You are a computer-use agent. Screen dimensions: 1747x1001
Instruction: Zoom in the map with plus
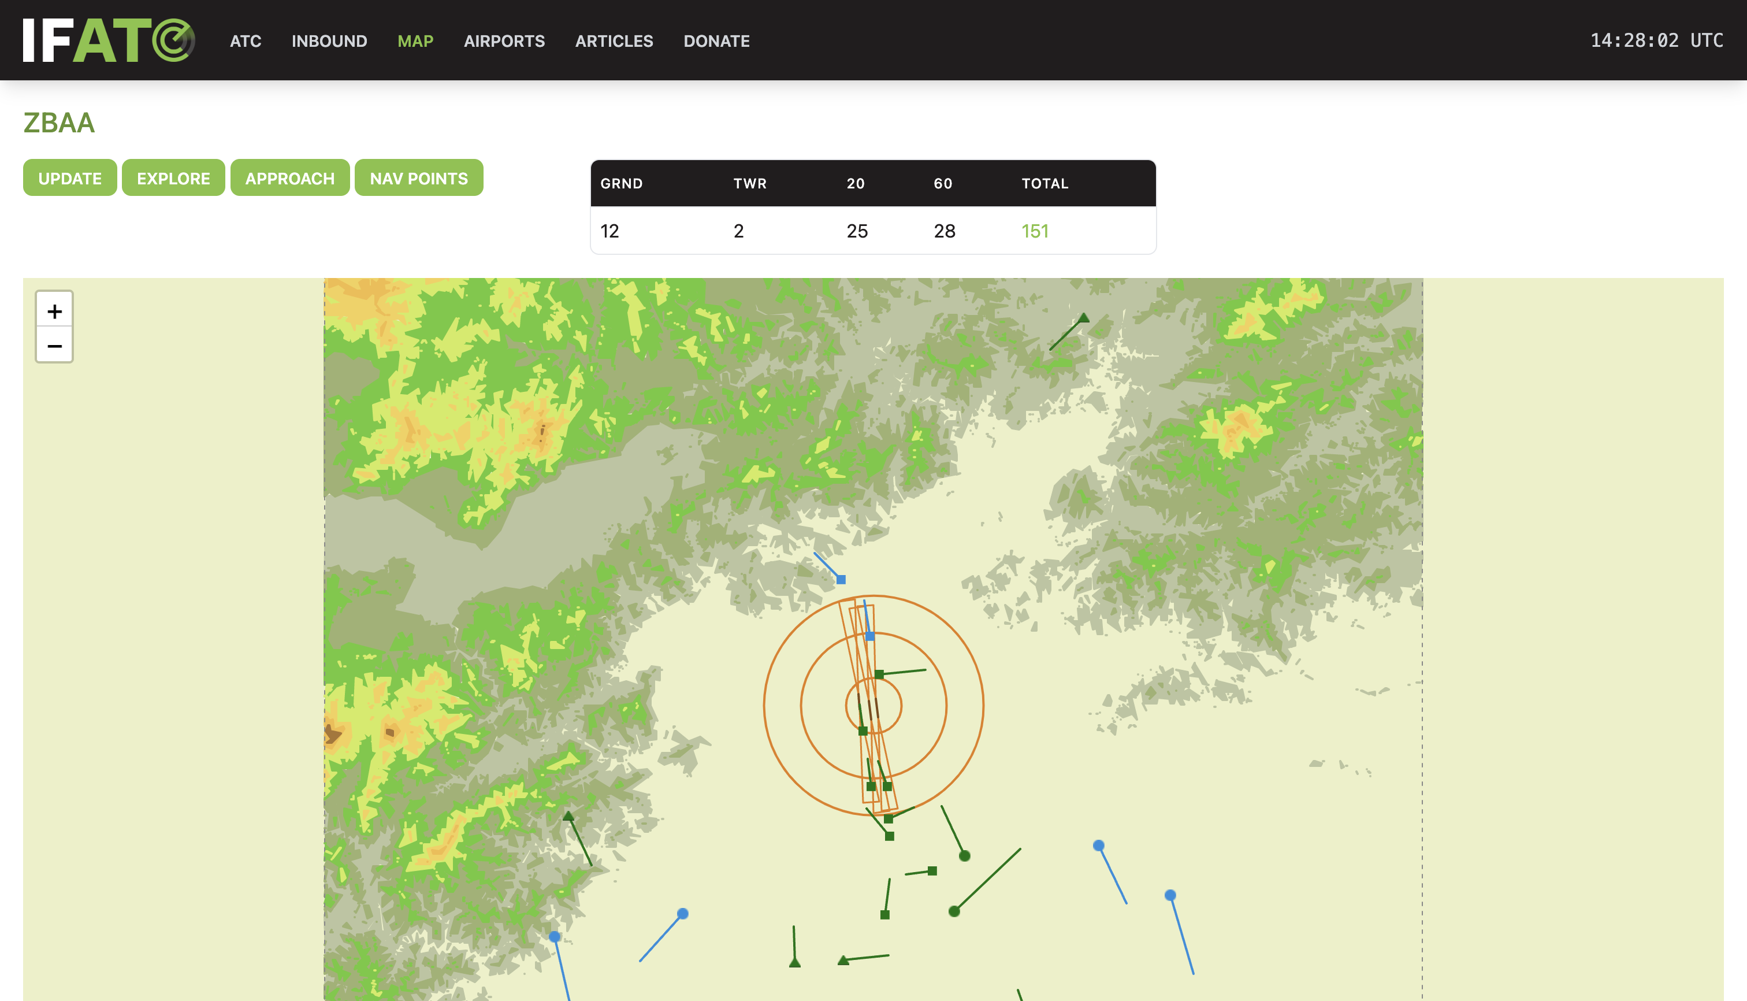pyautogui.click(x=54, y=311)
